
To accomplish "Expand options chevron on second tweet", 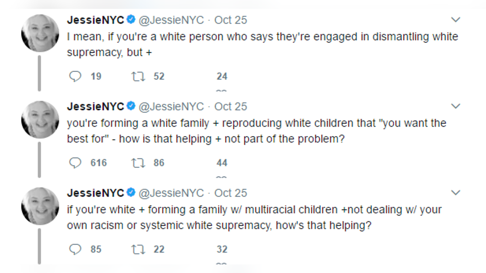I will [455, 106].
